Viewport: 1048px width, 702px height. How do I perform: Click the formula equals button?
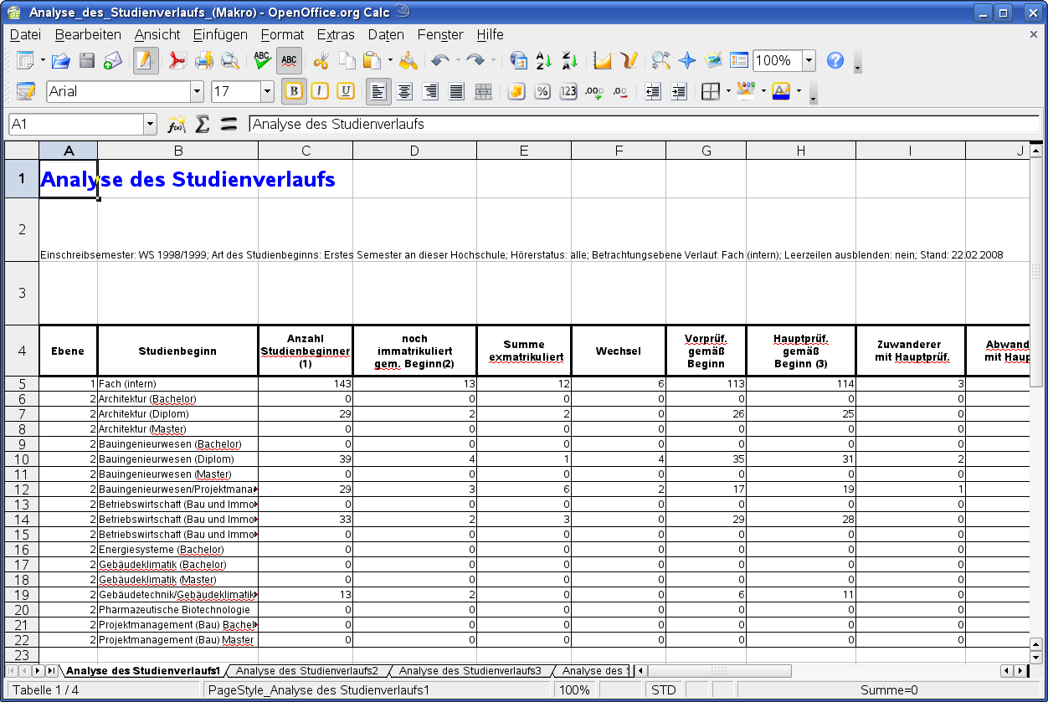pyautogui.click(x=229, y=125)
